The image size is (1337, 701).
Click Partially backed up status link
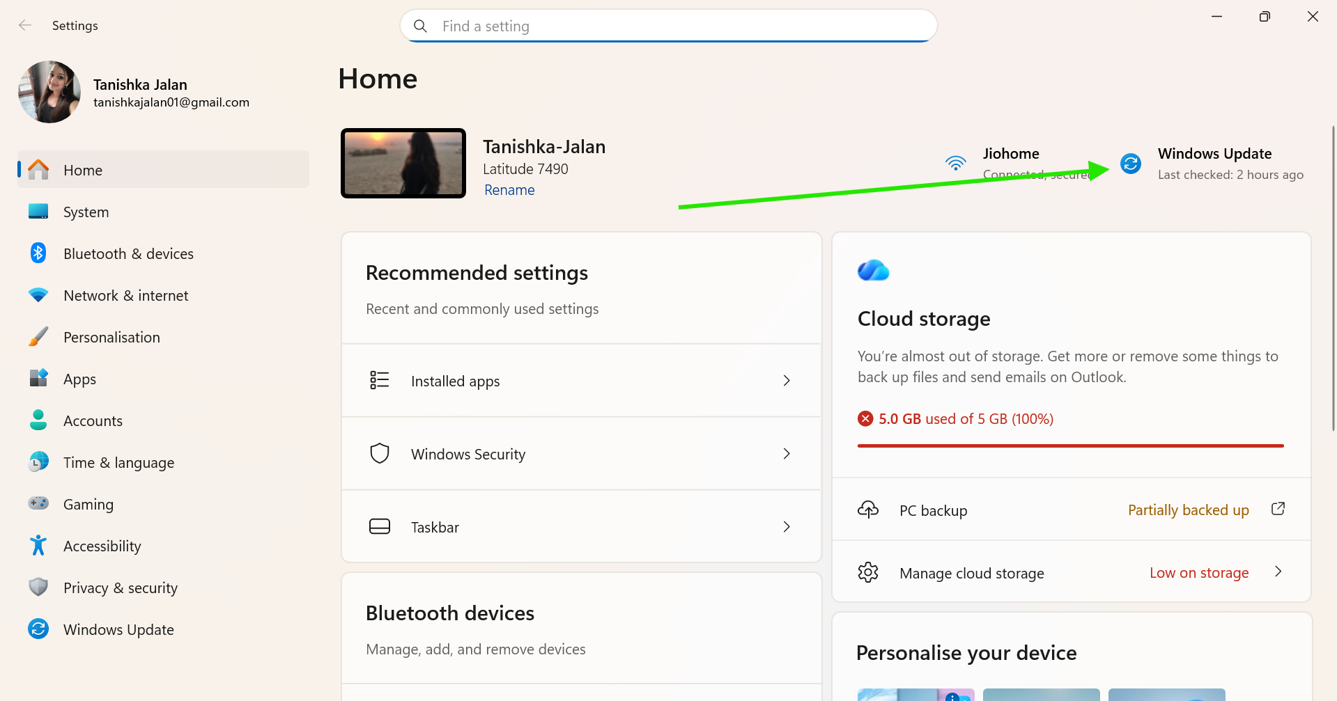pos(1189,510)
